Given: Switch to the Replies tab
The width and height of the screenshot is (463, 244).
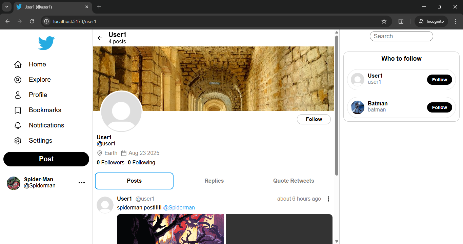Looking at the screenshot, I should click(214, 181).
